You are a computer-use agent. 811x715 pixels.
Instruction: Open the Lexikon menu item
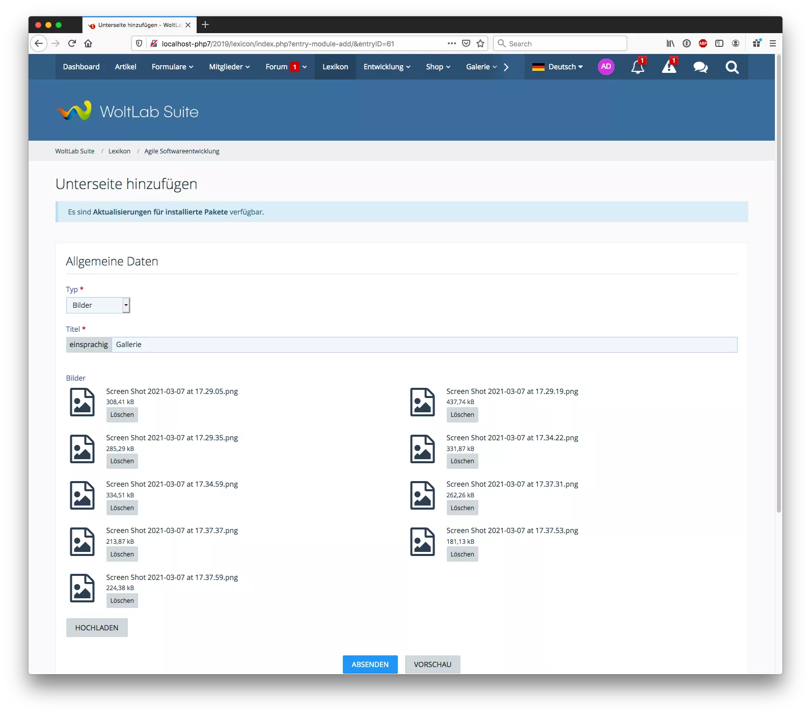tap(335, 67)
